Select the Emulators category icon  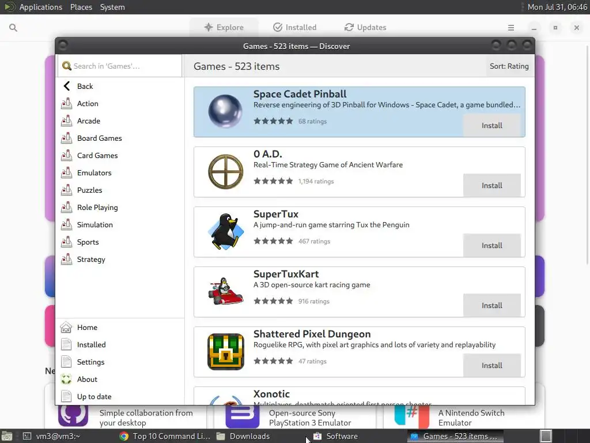tap(67, 172)
